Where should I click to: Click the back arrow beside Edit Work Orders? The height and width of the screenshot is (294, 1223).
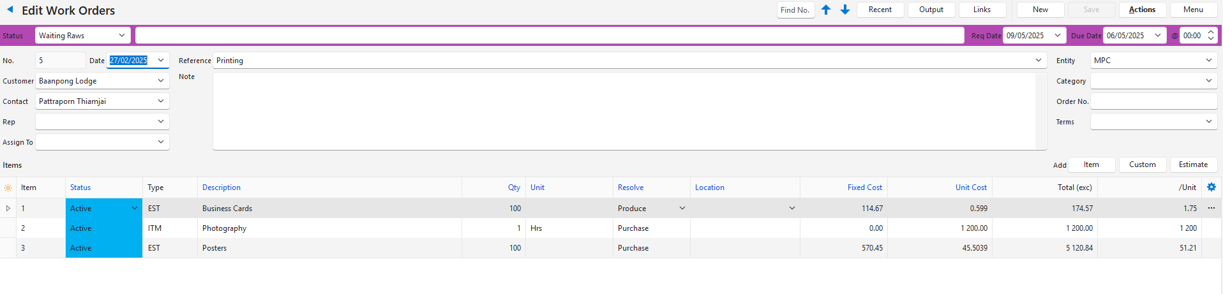(10, 10)
